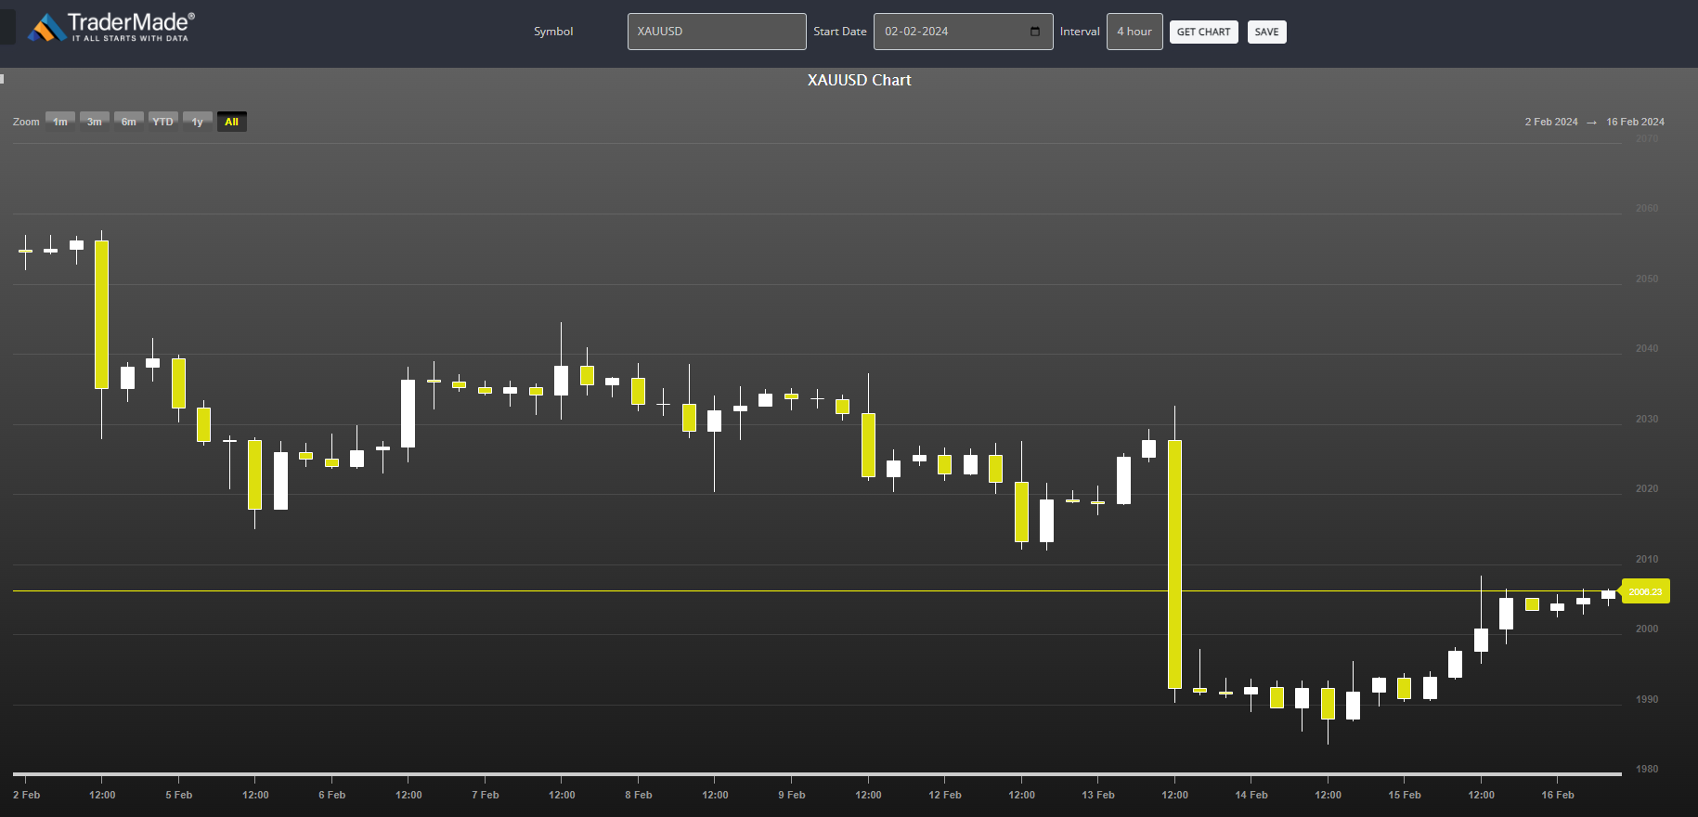Image resolution: width=1698 pixels, height=817 pixels.
Task: Click the 5 Feb x-axis label
Action: coord(179,795)
